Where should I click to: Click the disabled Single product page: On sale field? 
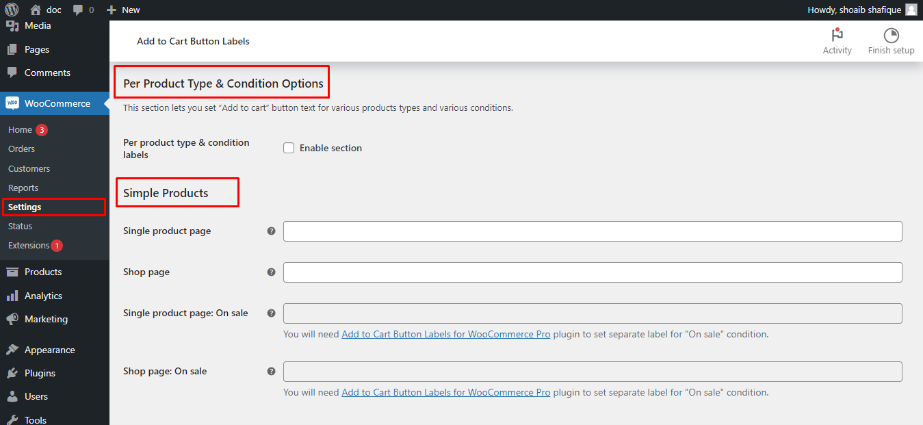click(x=593, y=313)
